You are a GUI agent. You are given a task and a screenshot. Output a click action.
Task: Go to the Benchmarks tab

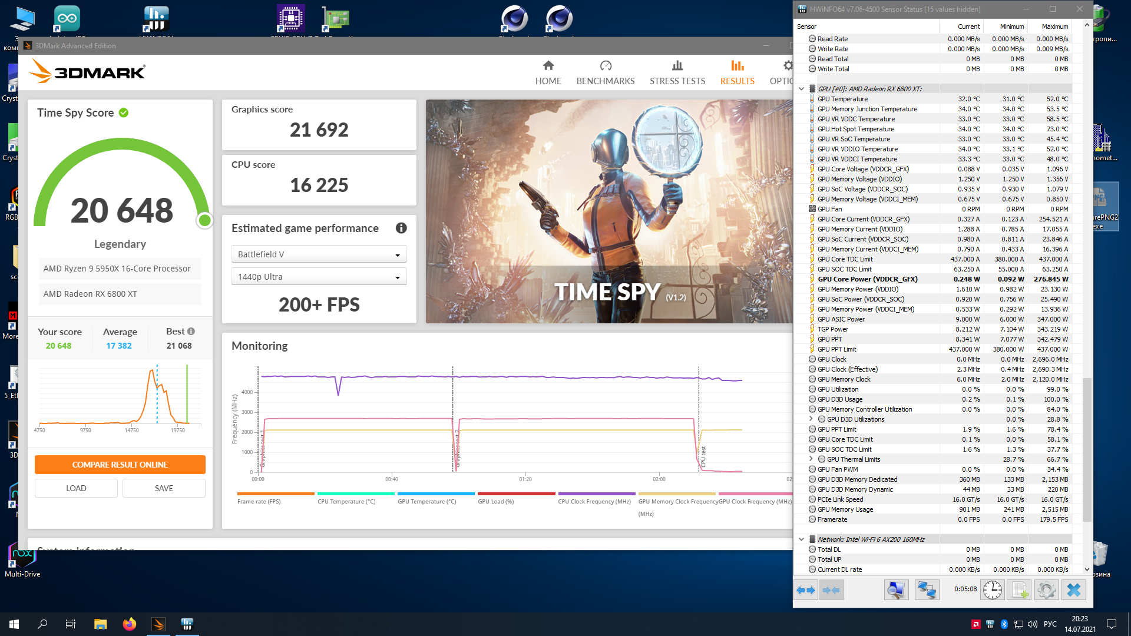click(x=605, y=72)
